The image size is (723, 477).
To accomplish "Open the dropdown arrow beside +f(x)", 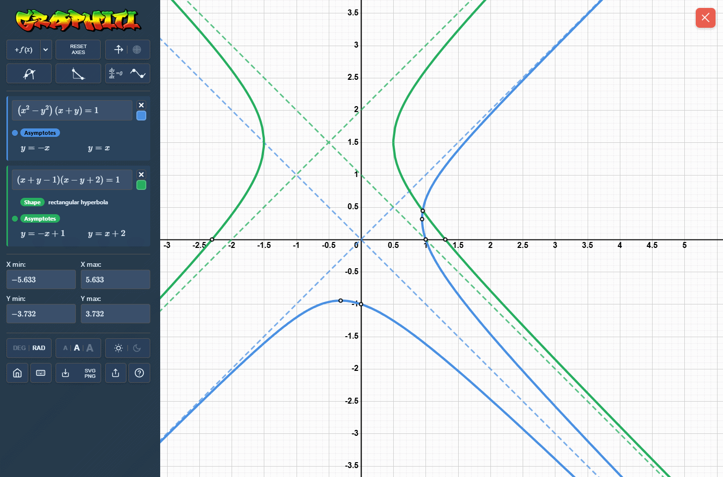I will (46, 50).
